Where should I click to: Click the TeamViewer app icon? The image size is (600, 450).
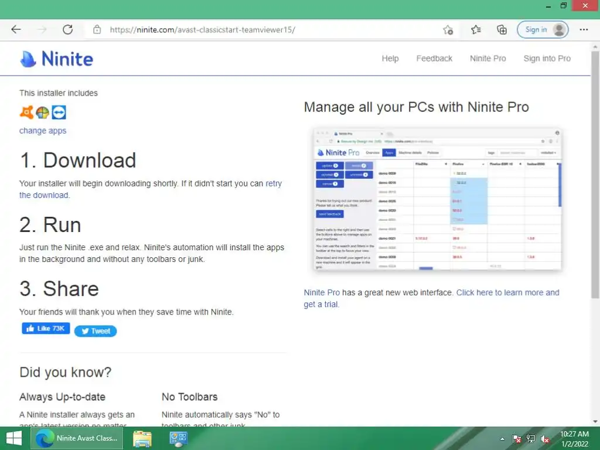[x=59, y=112]
